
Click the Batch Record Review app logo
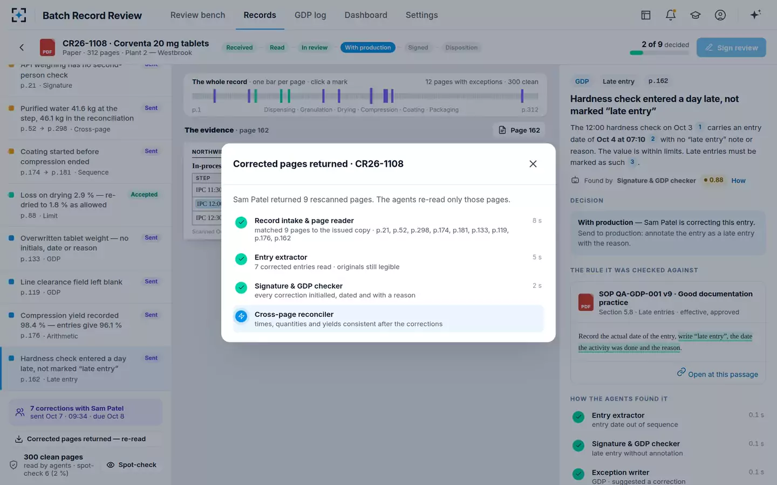click(19, 15)
